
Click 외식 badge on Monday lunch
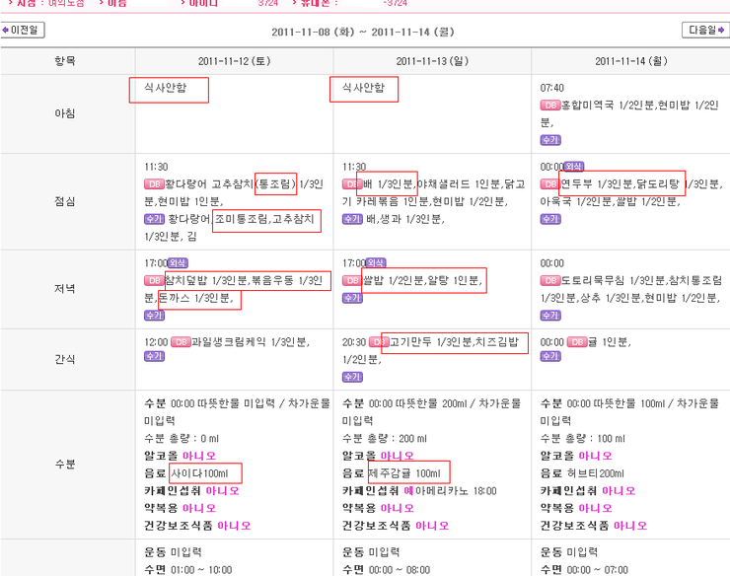[573, 167]
